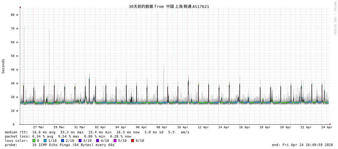Click the RRDTOOL / TOBI OETIKER watermark

click(335, 18)
